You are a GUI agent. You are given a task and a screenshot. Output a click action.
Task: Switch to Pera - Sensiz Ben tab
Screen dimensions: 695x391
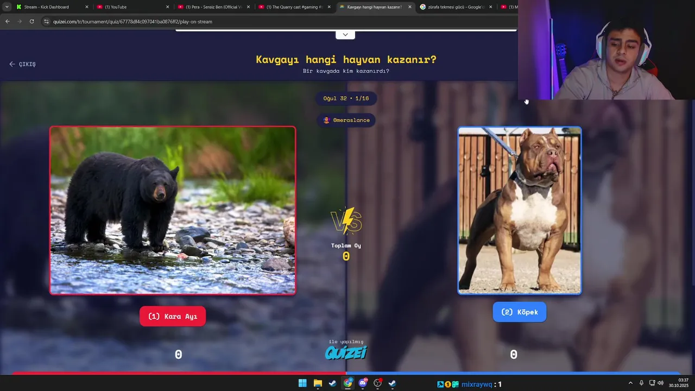pyautogui.click(x=214, y=7)
